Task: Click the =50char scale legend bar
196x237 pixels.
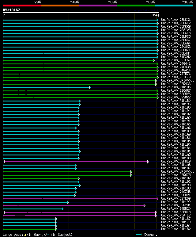Action: tap(139, 235)
